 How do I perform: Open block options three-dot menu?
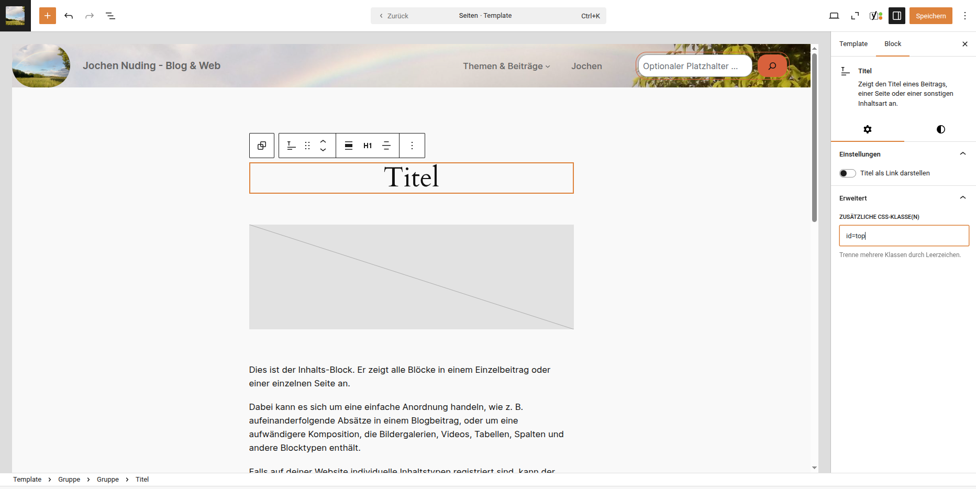(412, 146)
